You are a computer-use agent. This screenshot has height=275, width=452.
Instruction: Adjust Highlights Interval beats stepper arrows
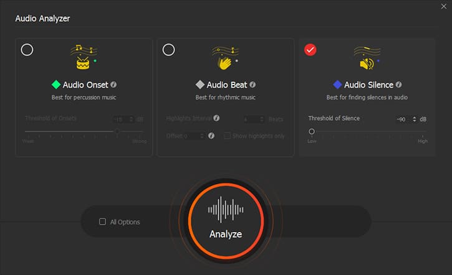(262, 119)
